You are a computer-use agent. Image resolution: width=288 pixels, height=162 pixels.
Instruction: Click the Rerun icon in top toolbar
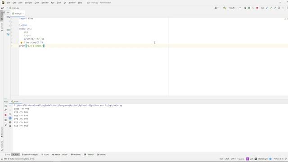click(245, 8)
